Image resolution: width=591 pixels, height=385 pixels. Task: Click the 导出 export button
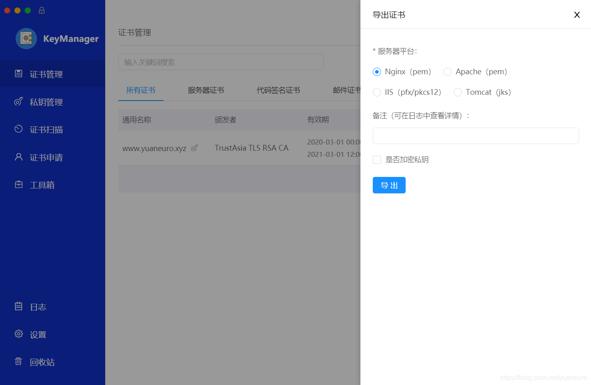[x=389, y=185]
